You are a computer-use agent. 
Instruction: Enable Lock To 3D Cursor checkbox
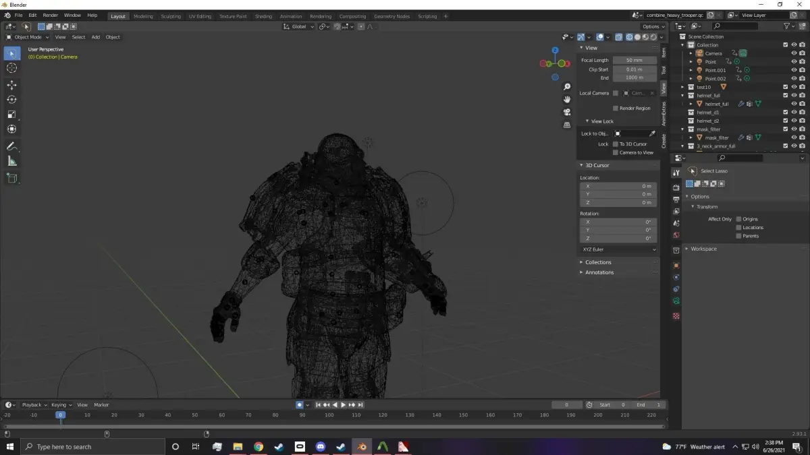coord(616,144)
